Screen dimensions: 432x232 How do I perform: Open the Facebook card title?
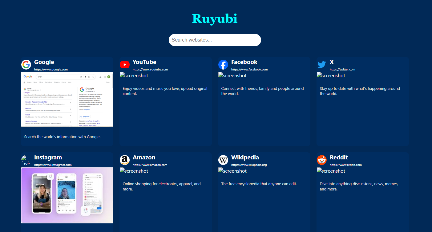pyautogui.click(x=244, y=62)
